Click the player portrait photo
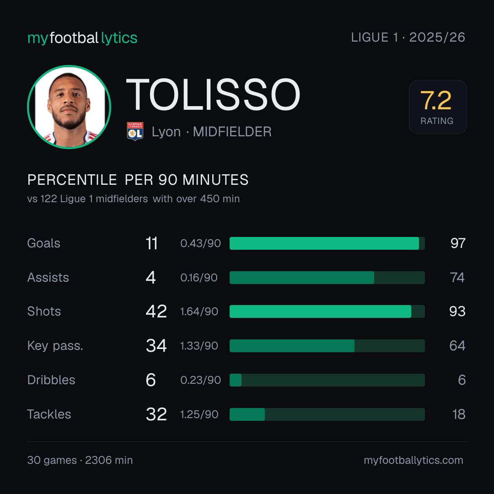 (x=69, y=107)
